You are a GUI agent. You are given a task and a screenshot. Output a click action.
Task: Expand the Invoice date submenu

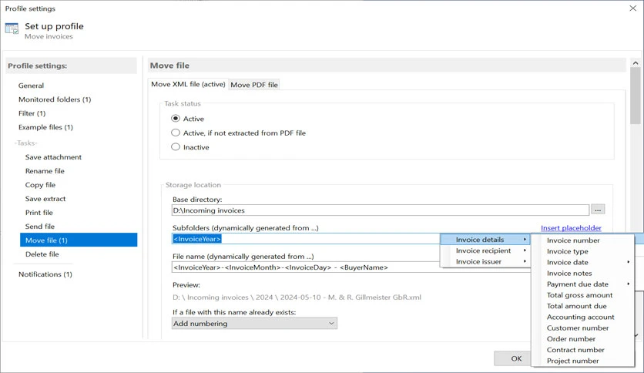(583, 262)
